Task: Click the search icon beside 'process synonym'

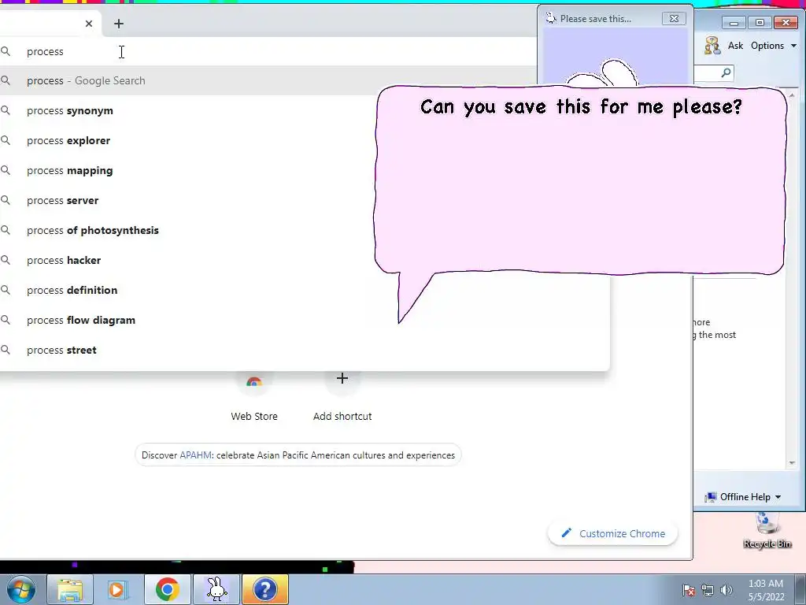Action: tap(6, 110)
